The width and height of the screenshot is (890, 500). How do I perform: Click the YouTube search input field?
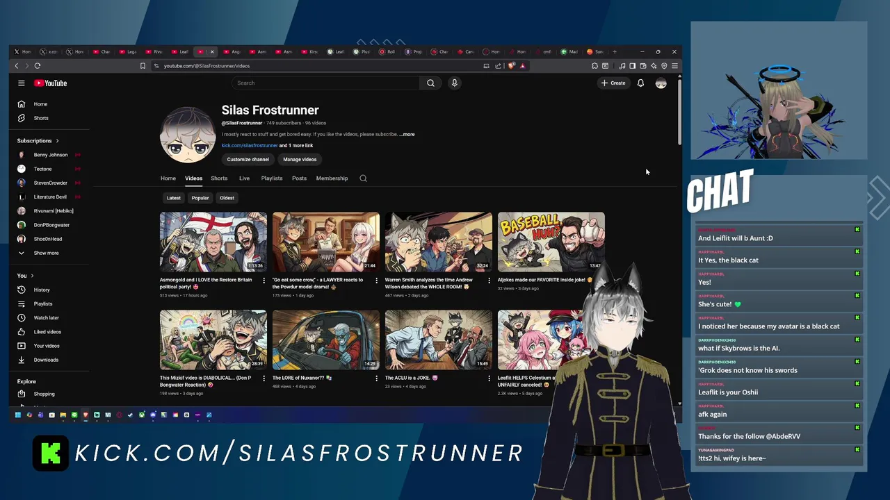325,83
